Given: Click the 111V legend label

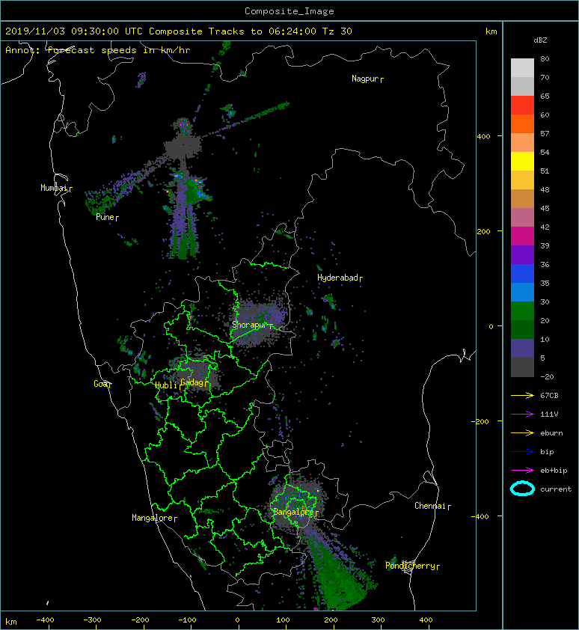Looking at the screenshot, I should [549, 415].
